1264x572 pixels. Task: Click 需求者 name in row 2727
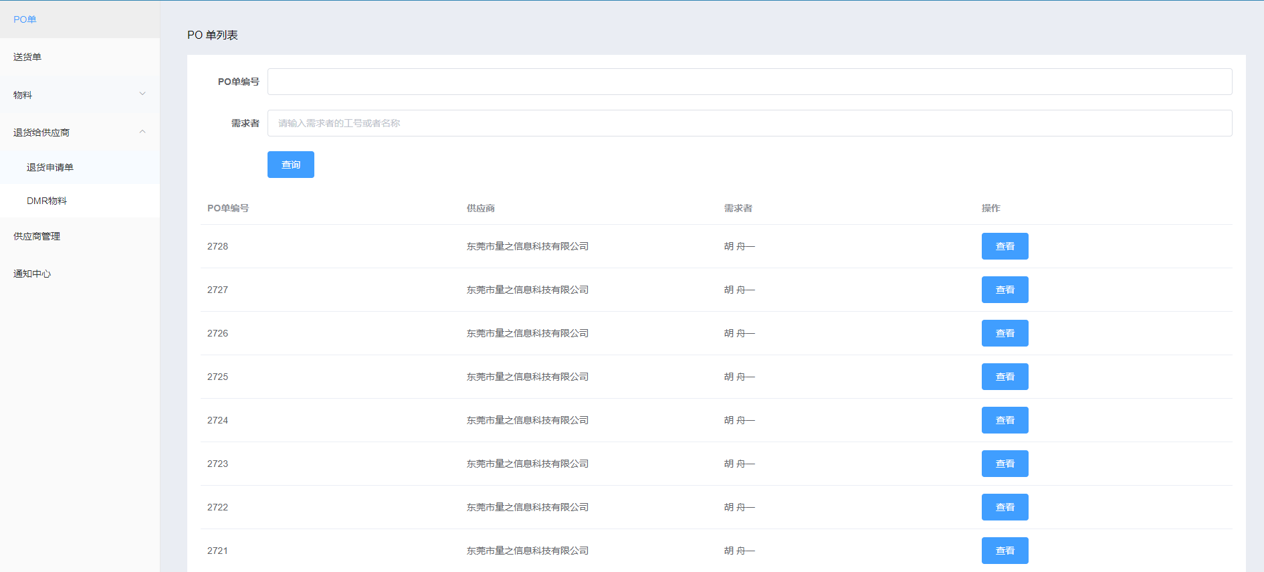740,290
